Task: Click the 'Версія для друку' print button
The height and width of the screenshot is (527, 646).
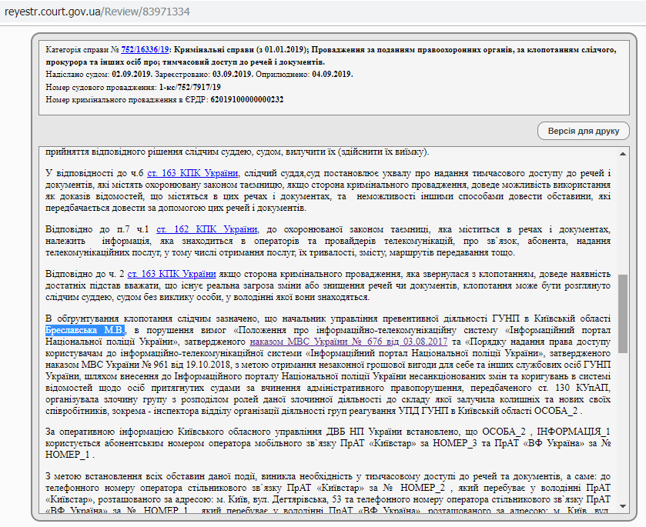Action: coord(583,131)
